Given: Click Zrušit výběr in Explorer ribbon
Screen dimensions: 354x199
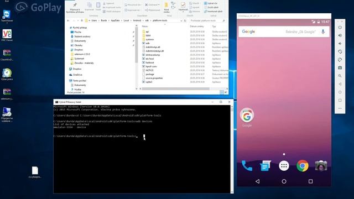Looking at the screenshot, I should (211, 7).
